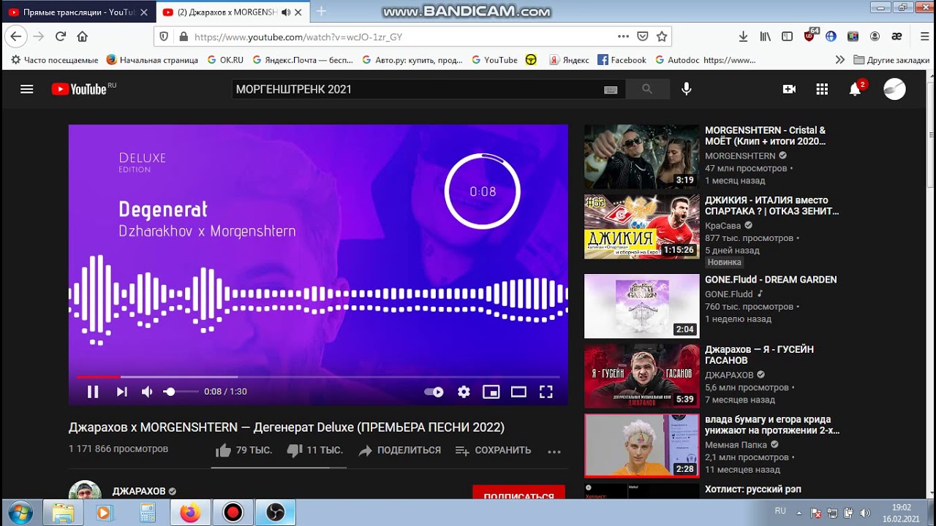Image resolution: width=936 pixels, height=526 pixels.
Task: Show hidden system tray icons
Action: pyautogui.click(x=799, y=512)
